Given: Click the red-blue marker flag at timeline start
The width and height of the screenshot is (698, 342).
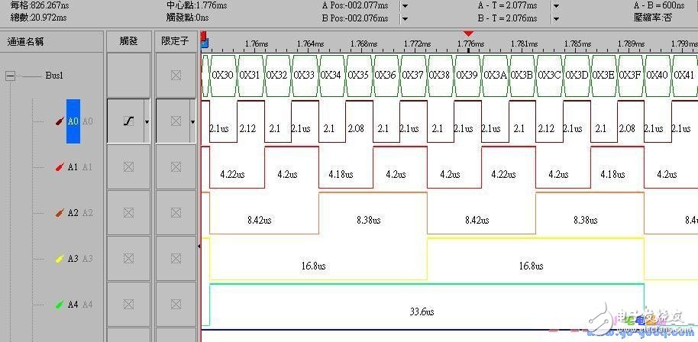Looking at the screenshot, I should (x=203, y=37).
